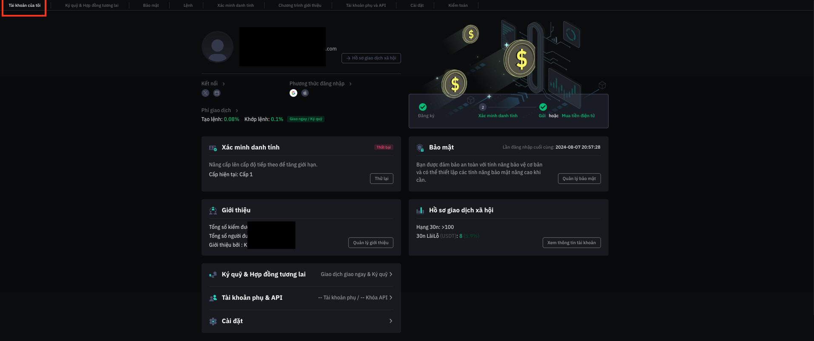Open the Mua tiền điện tử link
Viewport: 814px width, 341px height.
(x=578, y=116)
